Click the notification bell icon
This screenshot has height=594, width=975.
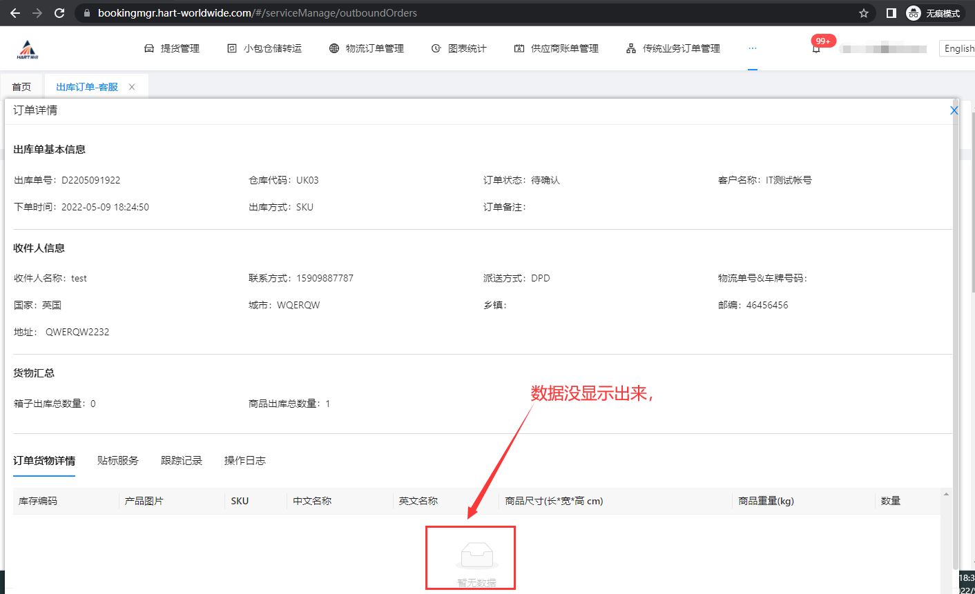(816, 49)
